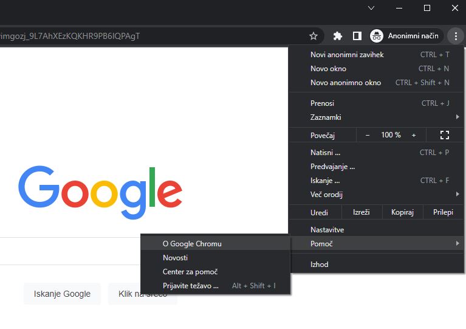Expand the Več orodij submenu
466x329 pixels.
coord(376,195)
